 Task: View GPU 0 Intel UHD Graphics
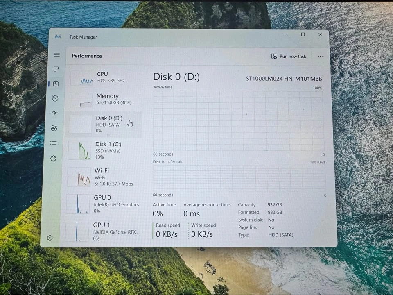pos(102,204)
